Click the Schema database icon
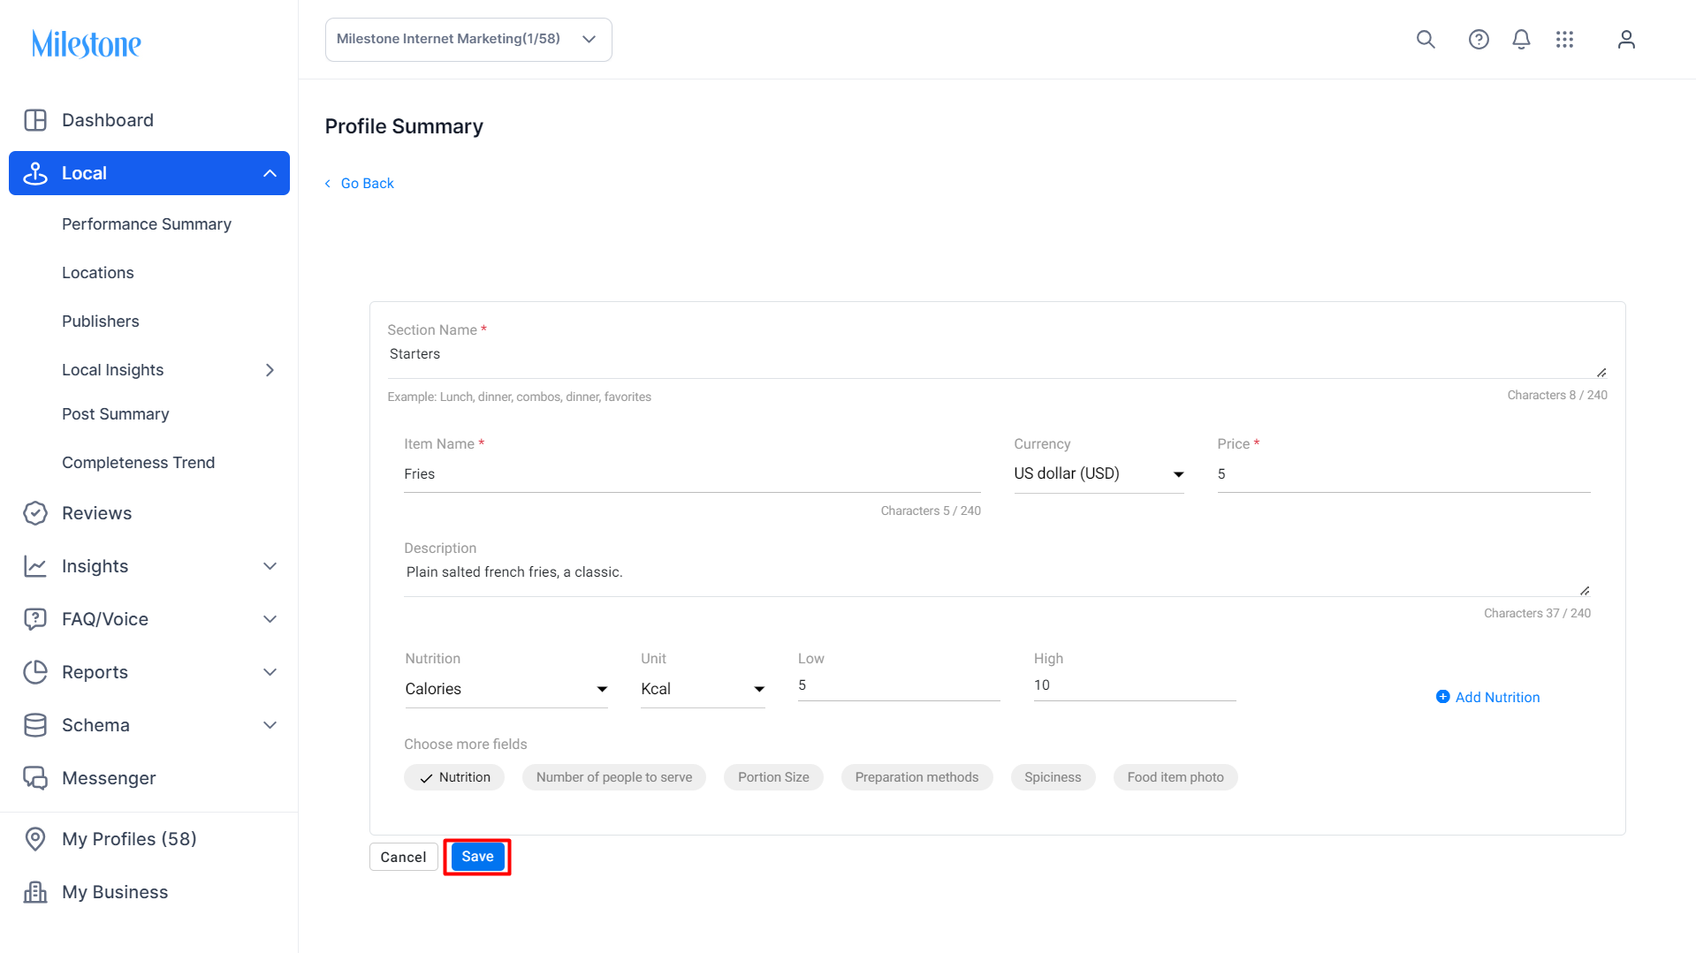 [x=35, y=725]
